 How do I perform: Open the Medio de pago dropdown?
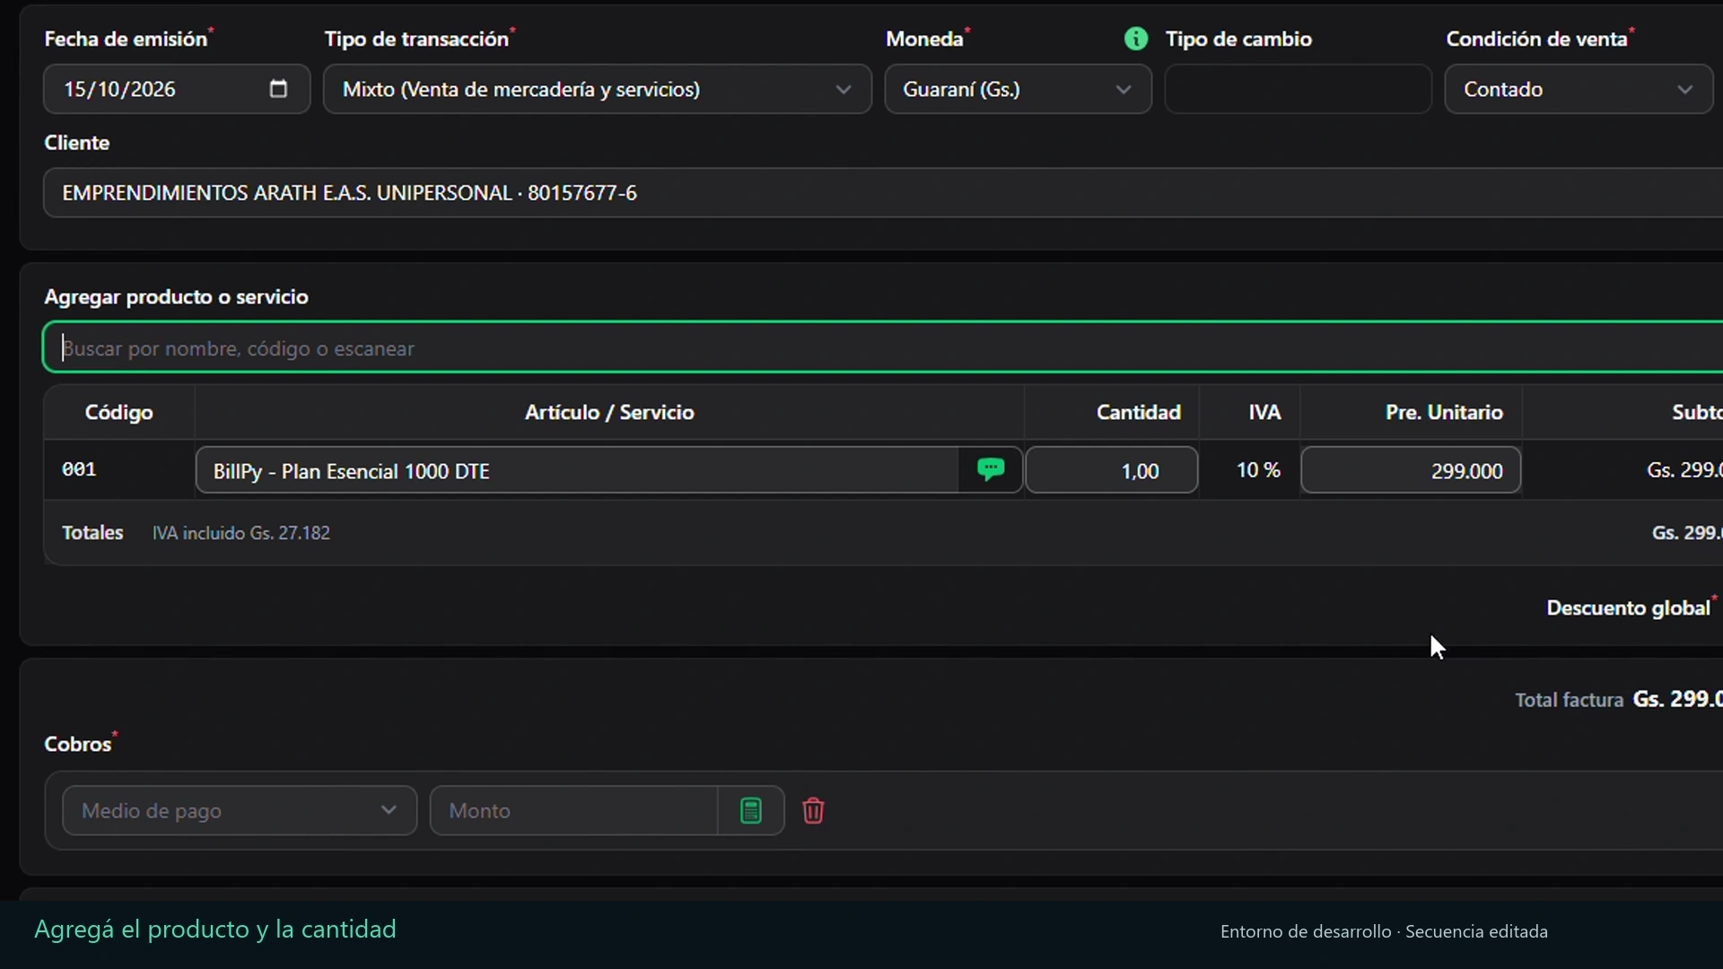point(240,811)
